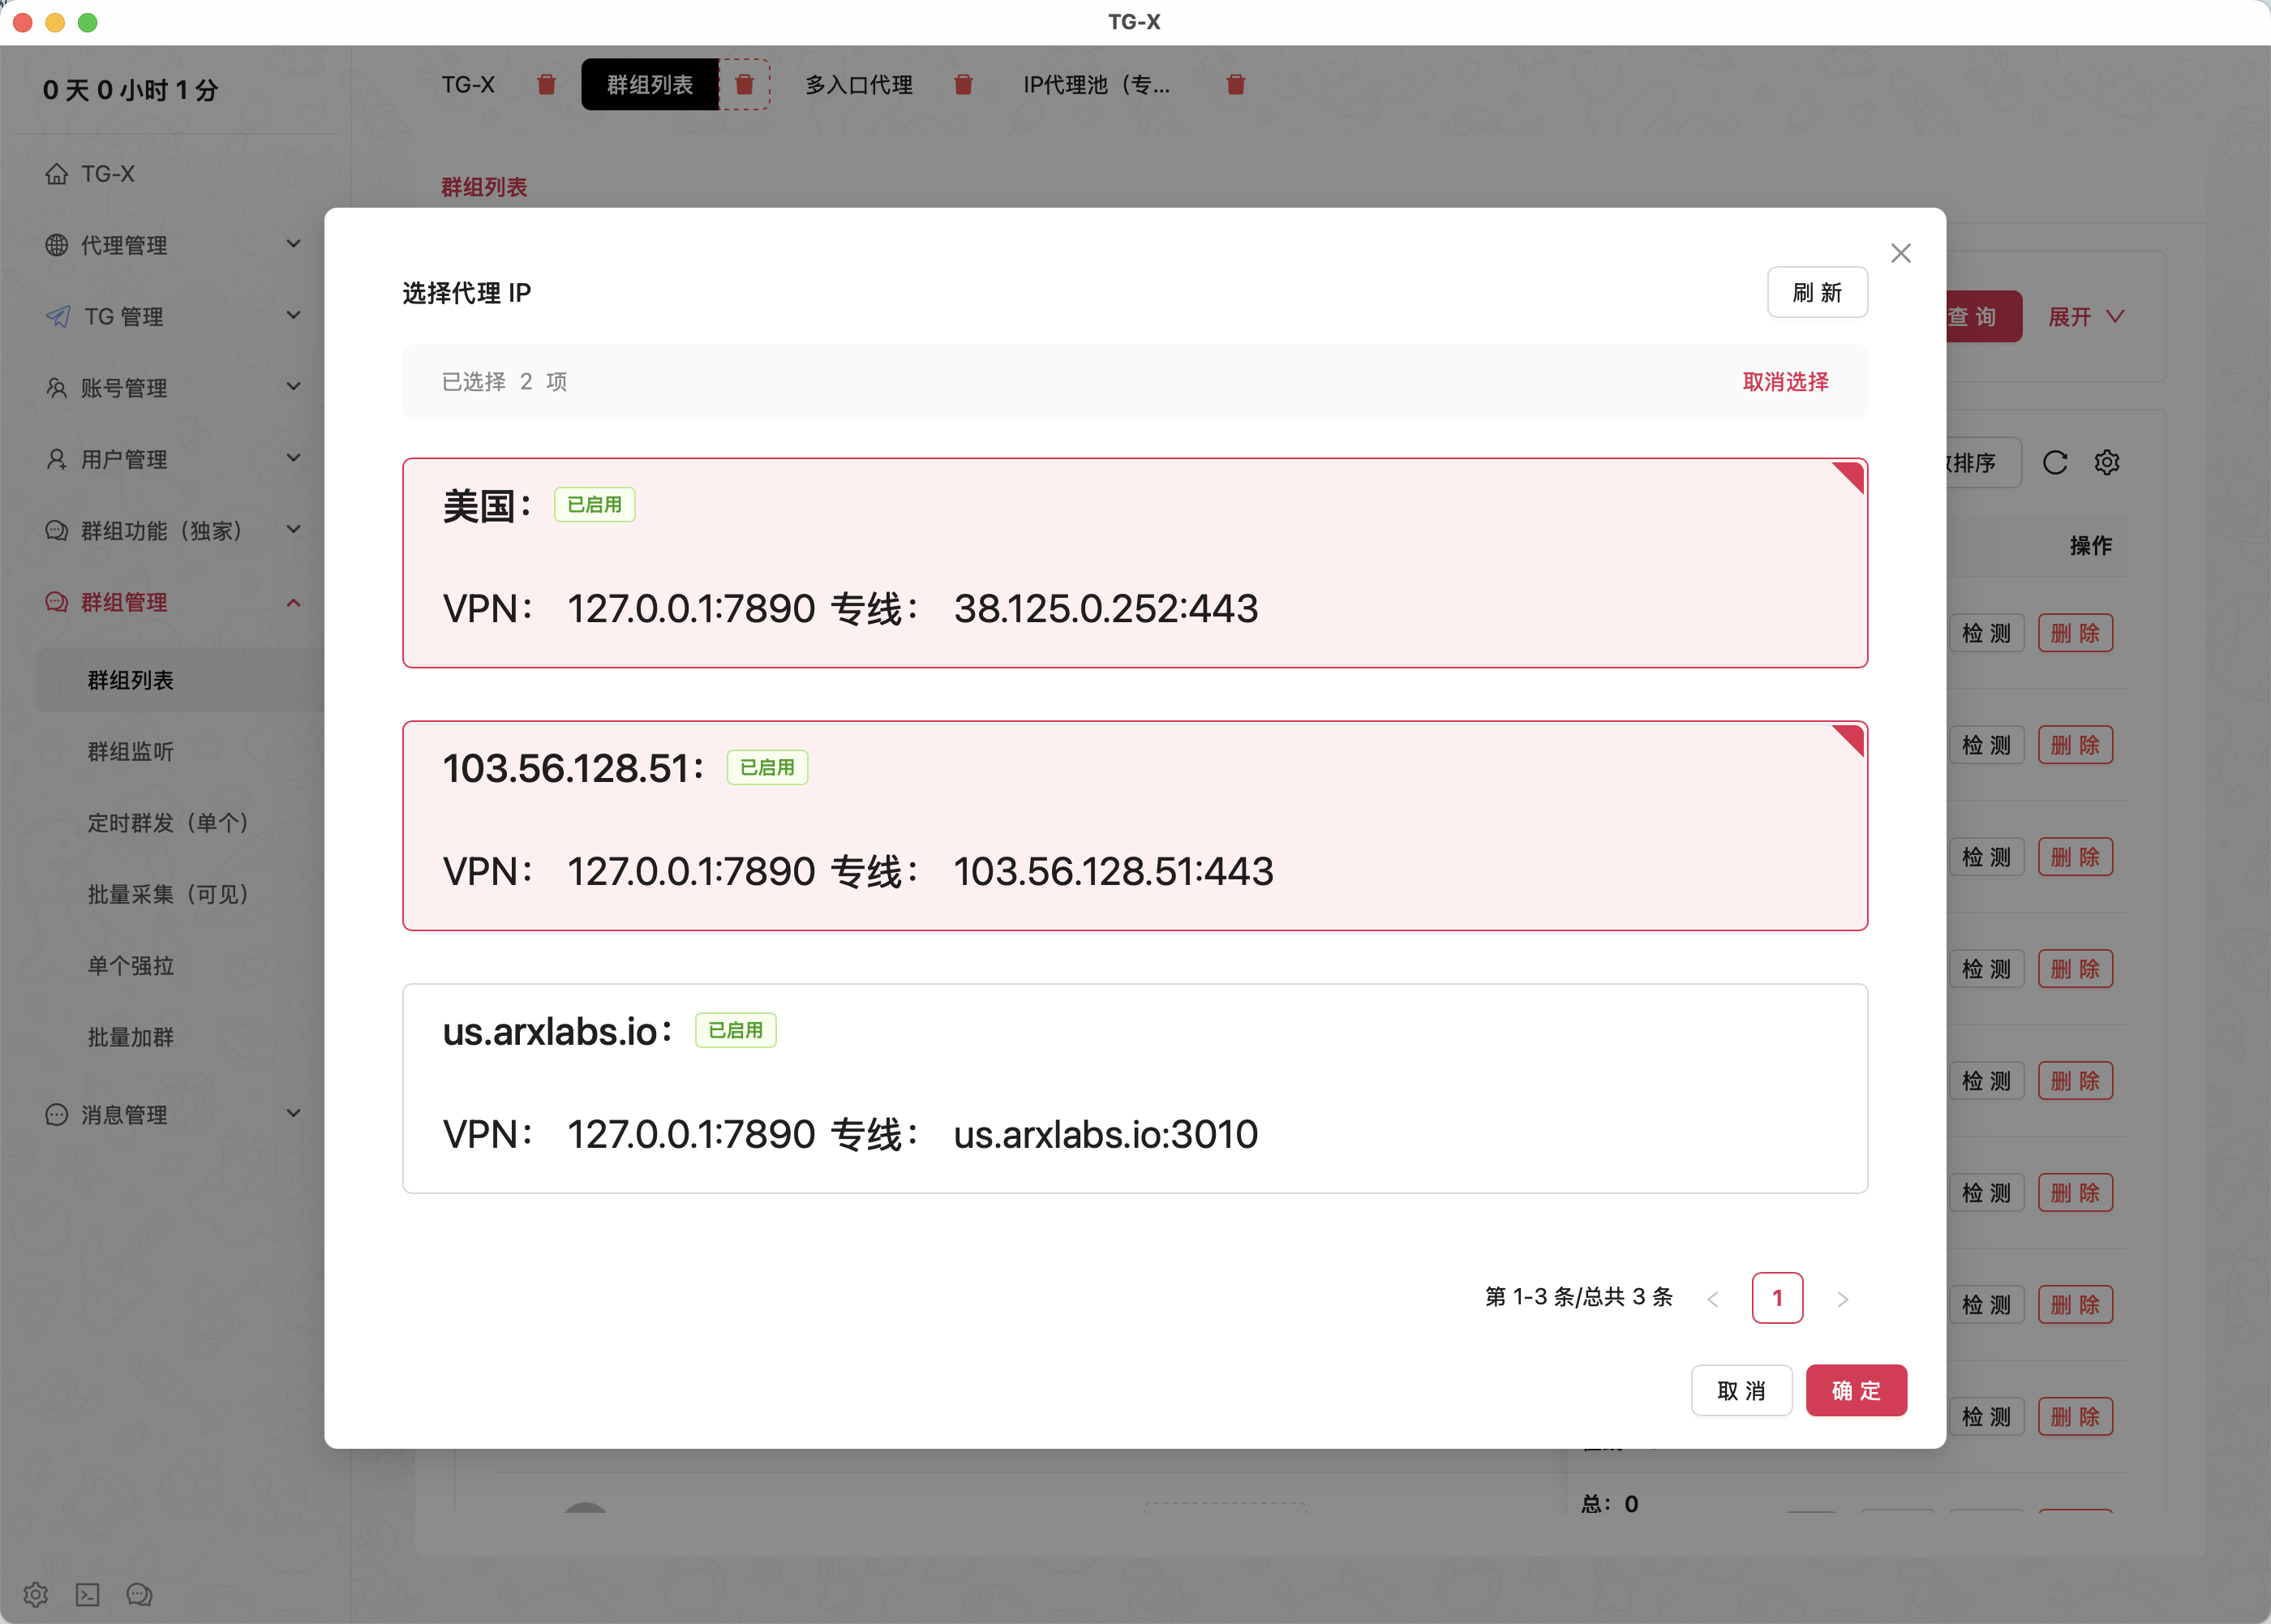2271x1624 pixels.
Task: Switch to the 群组列表 tab
Action: [650, 85]
